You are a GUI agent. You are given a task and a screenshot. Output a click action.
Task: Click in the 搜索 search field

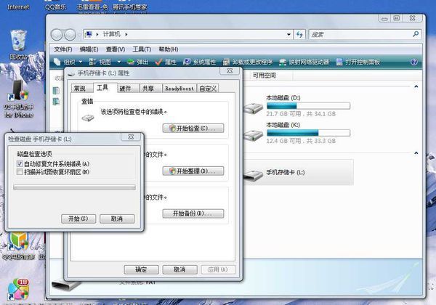363,34
